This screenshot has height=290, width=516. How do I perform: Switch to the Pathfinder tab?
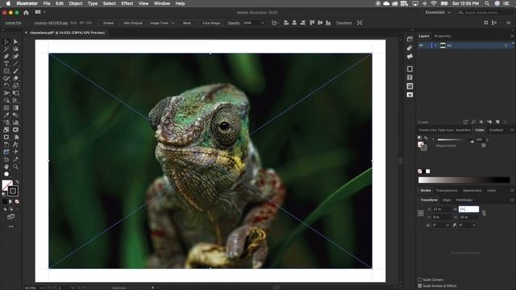coord(464,200)
